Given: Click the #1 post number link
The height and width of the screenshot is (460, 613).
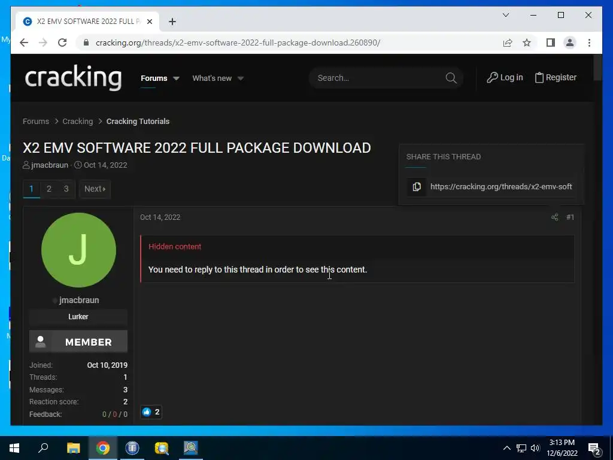Looking at the screenshot, I should (x=570, y=217).
